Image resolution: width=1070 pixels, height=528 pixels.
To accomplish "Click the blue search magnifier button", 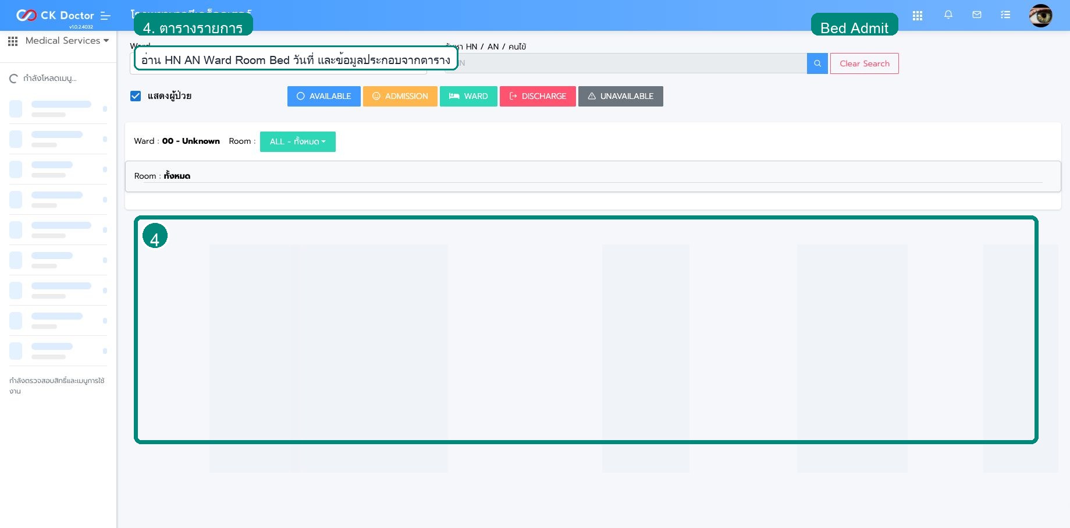I will [x=817, y=63].
